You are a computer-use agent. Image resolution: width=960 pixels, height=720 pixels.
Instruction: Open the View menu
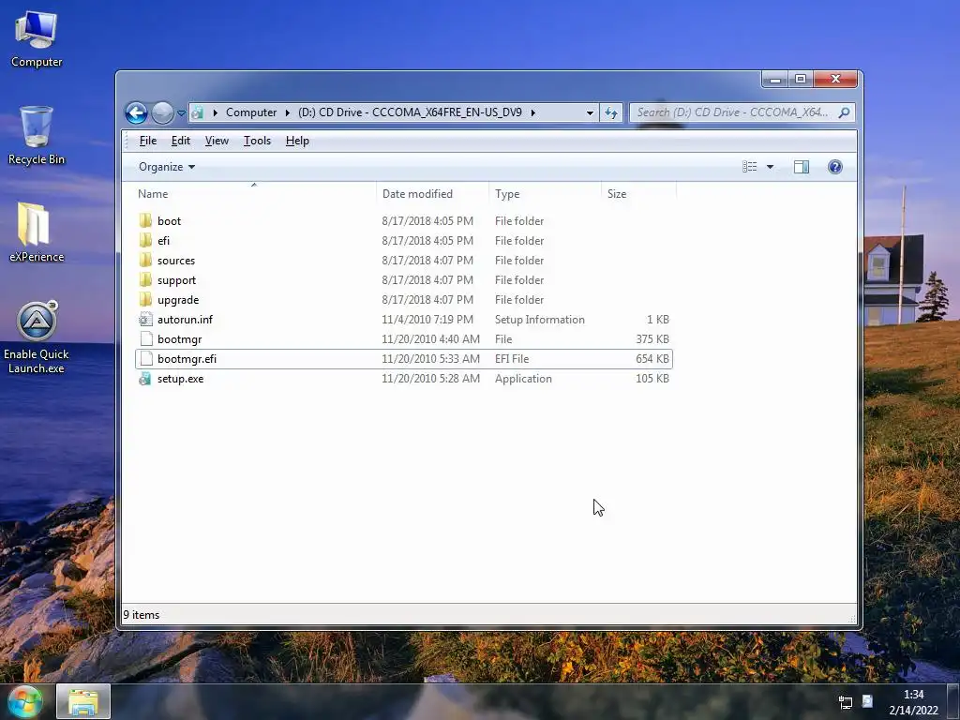[217, 141]
